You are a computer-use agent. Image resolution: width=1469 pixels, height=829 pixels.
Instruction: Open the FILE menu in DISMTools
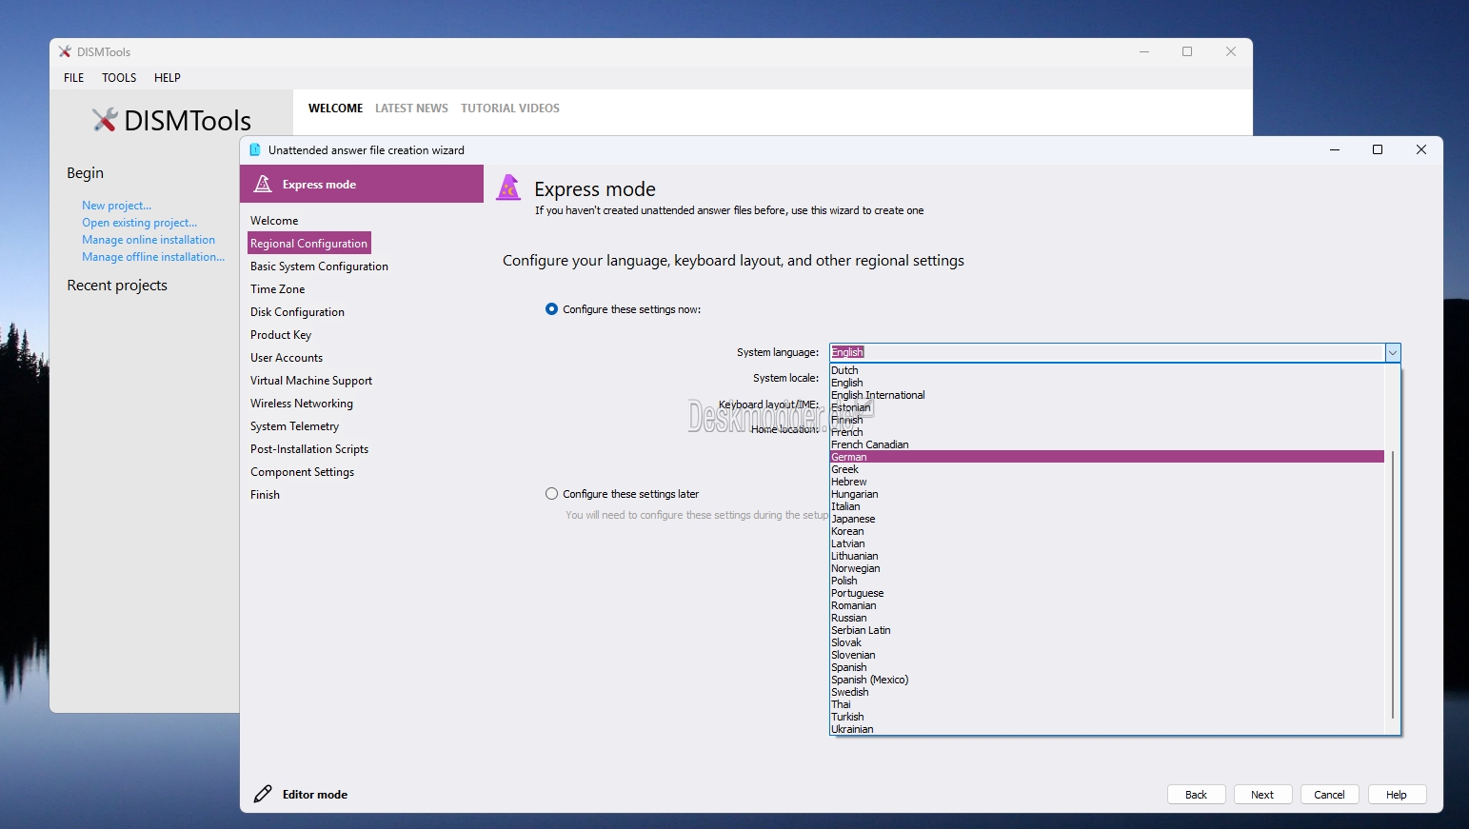click(74, 78)
